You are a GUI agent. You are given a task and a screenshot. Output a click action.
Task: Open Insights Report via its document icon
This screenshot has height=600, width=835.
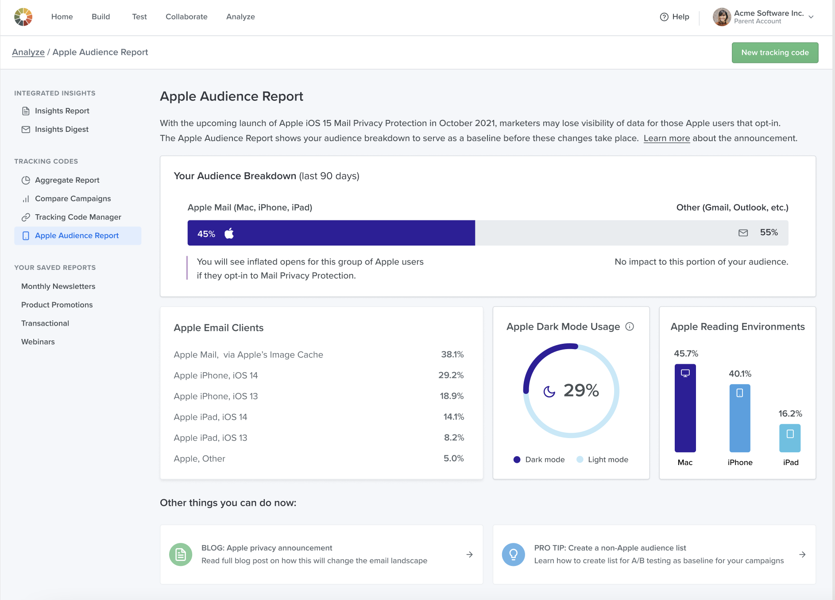tap(26, 111)
